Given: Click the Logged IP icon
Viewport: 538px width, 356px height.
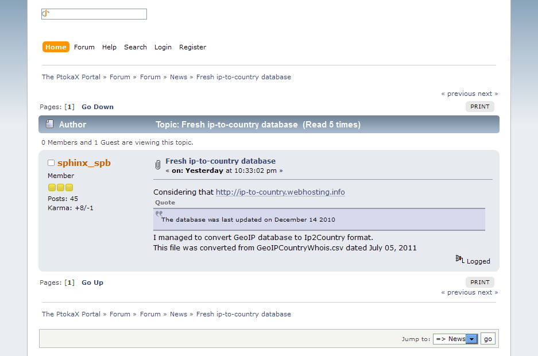Looking at the screenshot, I should (x=460, y=259).
